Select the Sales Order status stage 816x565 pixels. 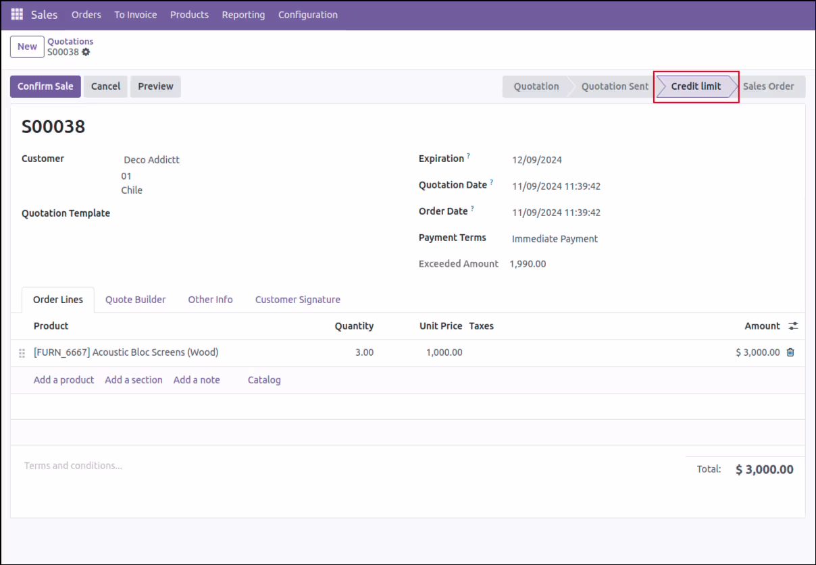coord(769,86)
